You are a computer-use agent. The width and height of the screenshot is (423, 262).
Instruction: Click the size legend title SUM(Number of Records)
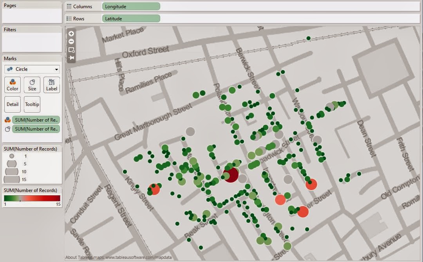pos(31,149)
